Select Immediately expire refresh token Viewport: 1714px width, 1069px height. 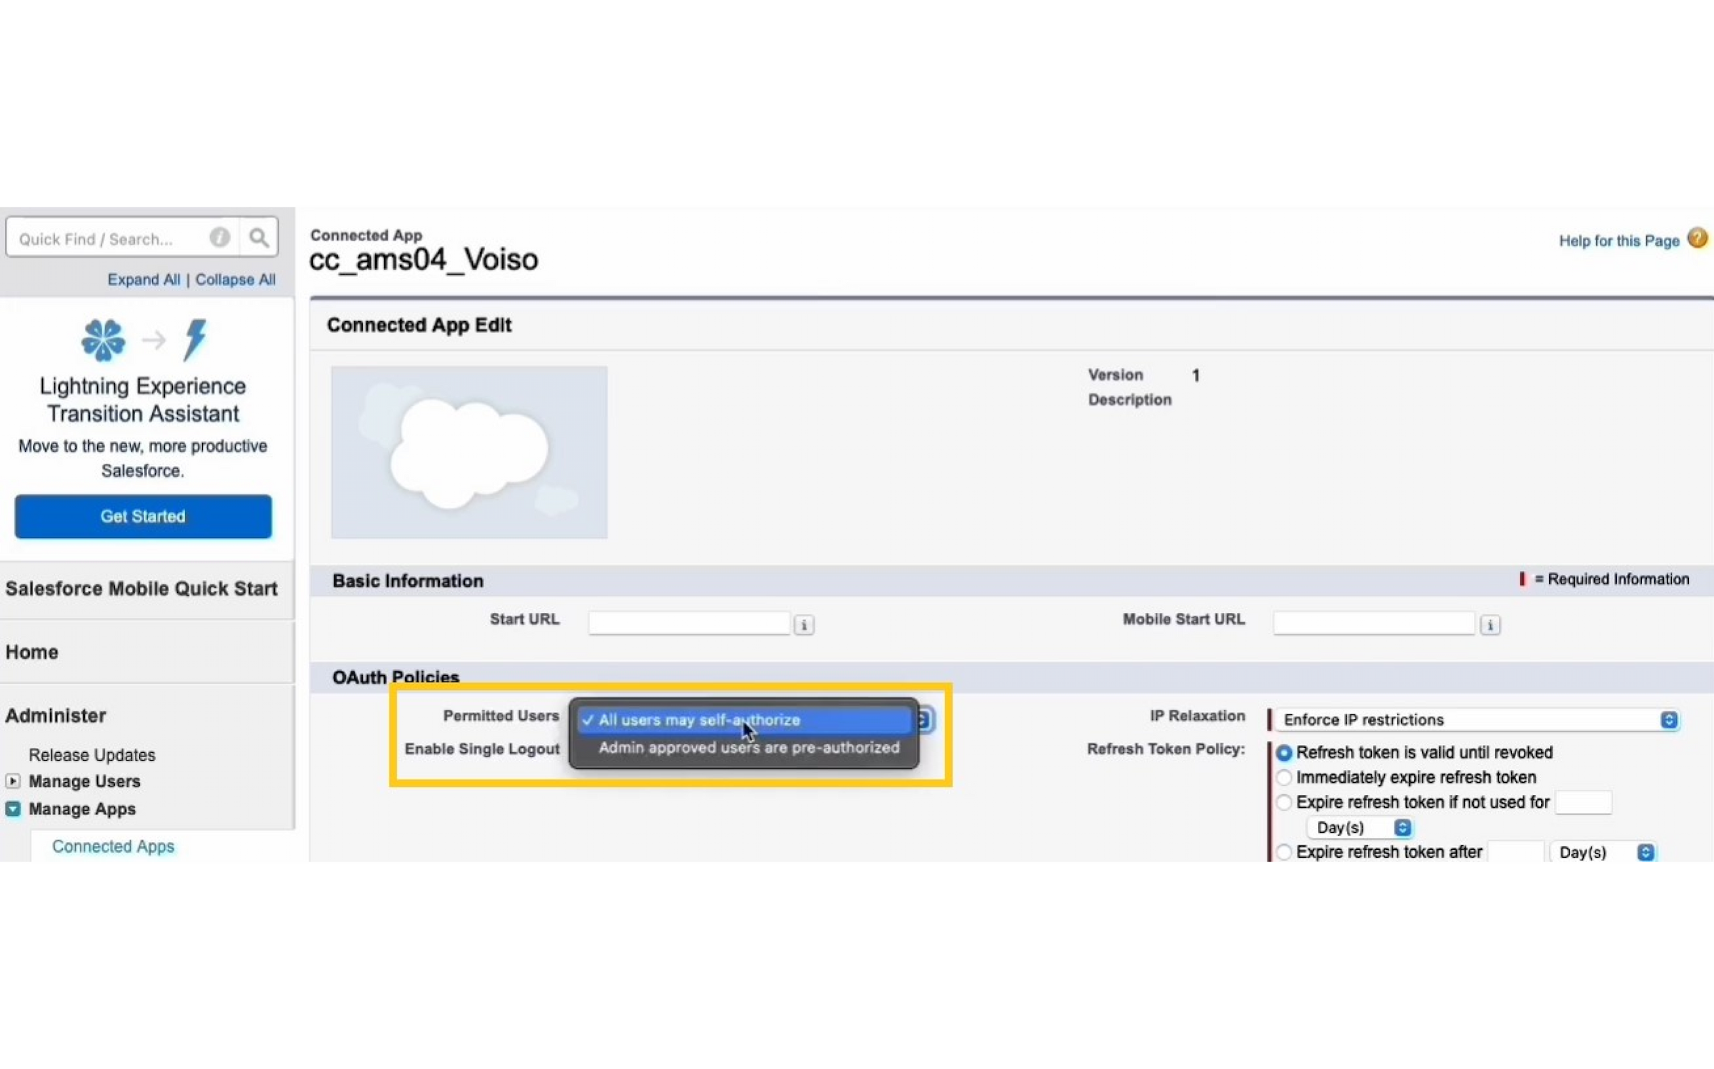pos(1283,777)
